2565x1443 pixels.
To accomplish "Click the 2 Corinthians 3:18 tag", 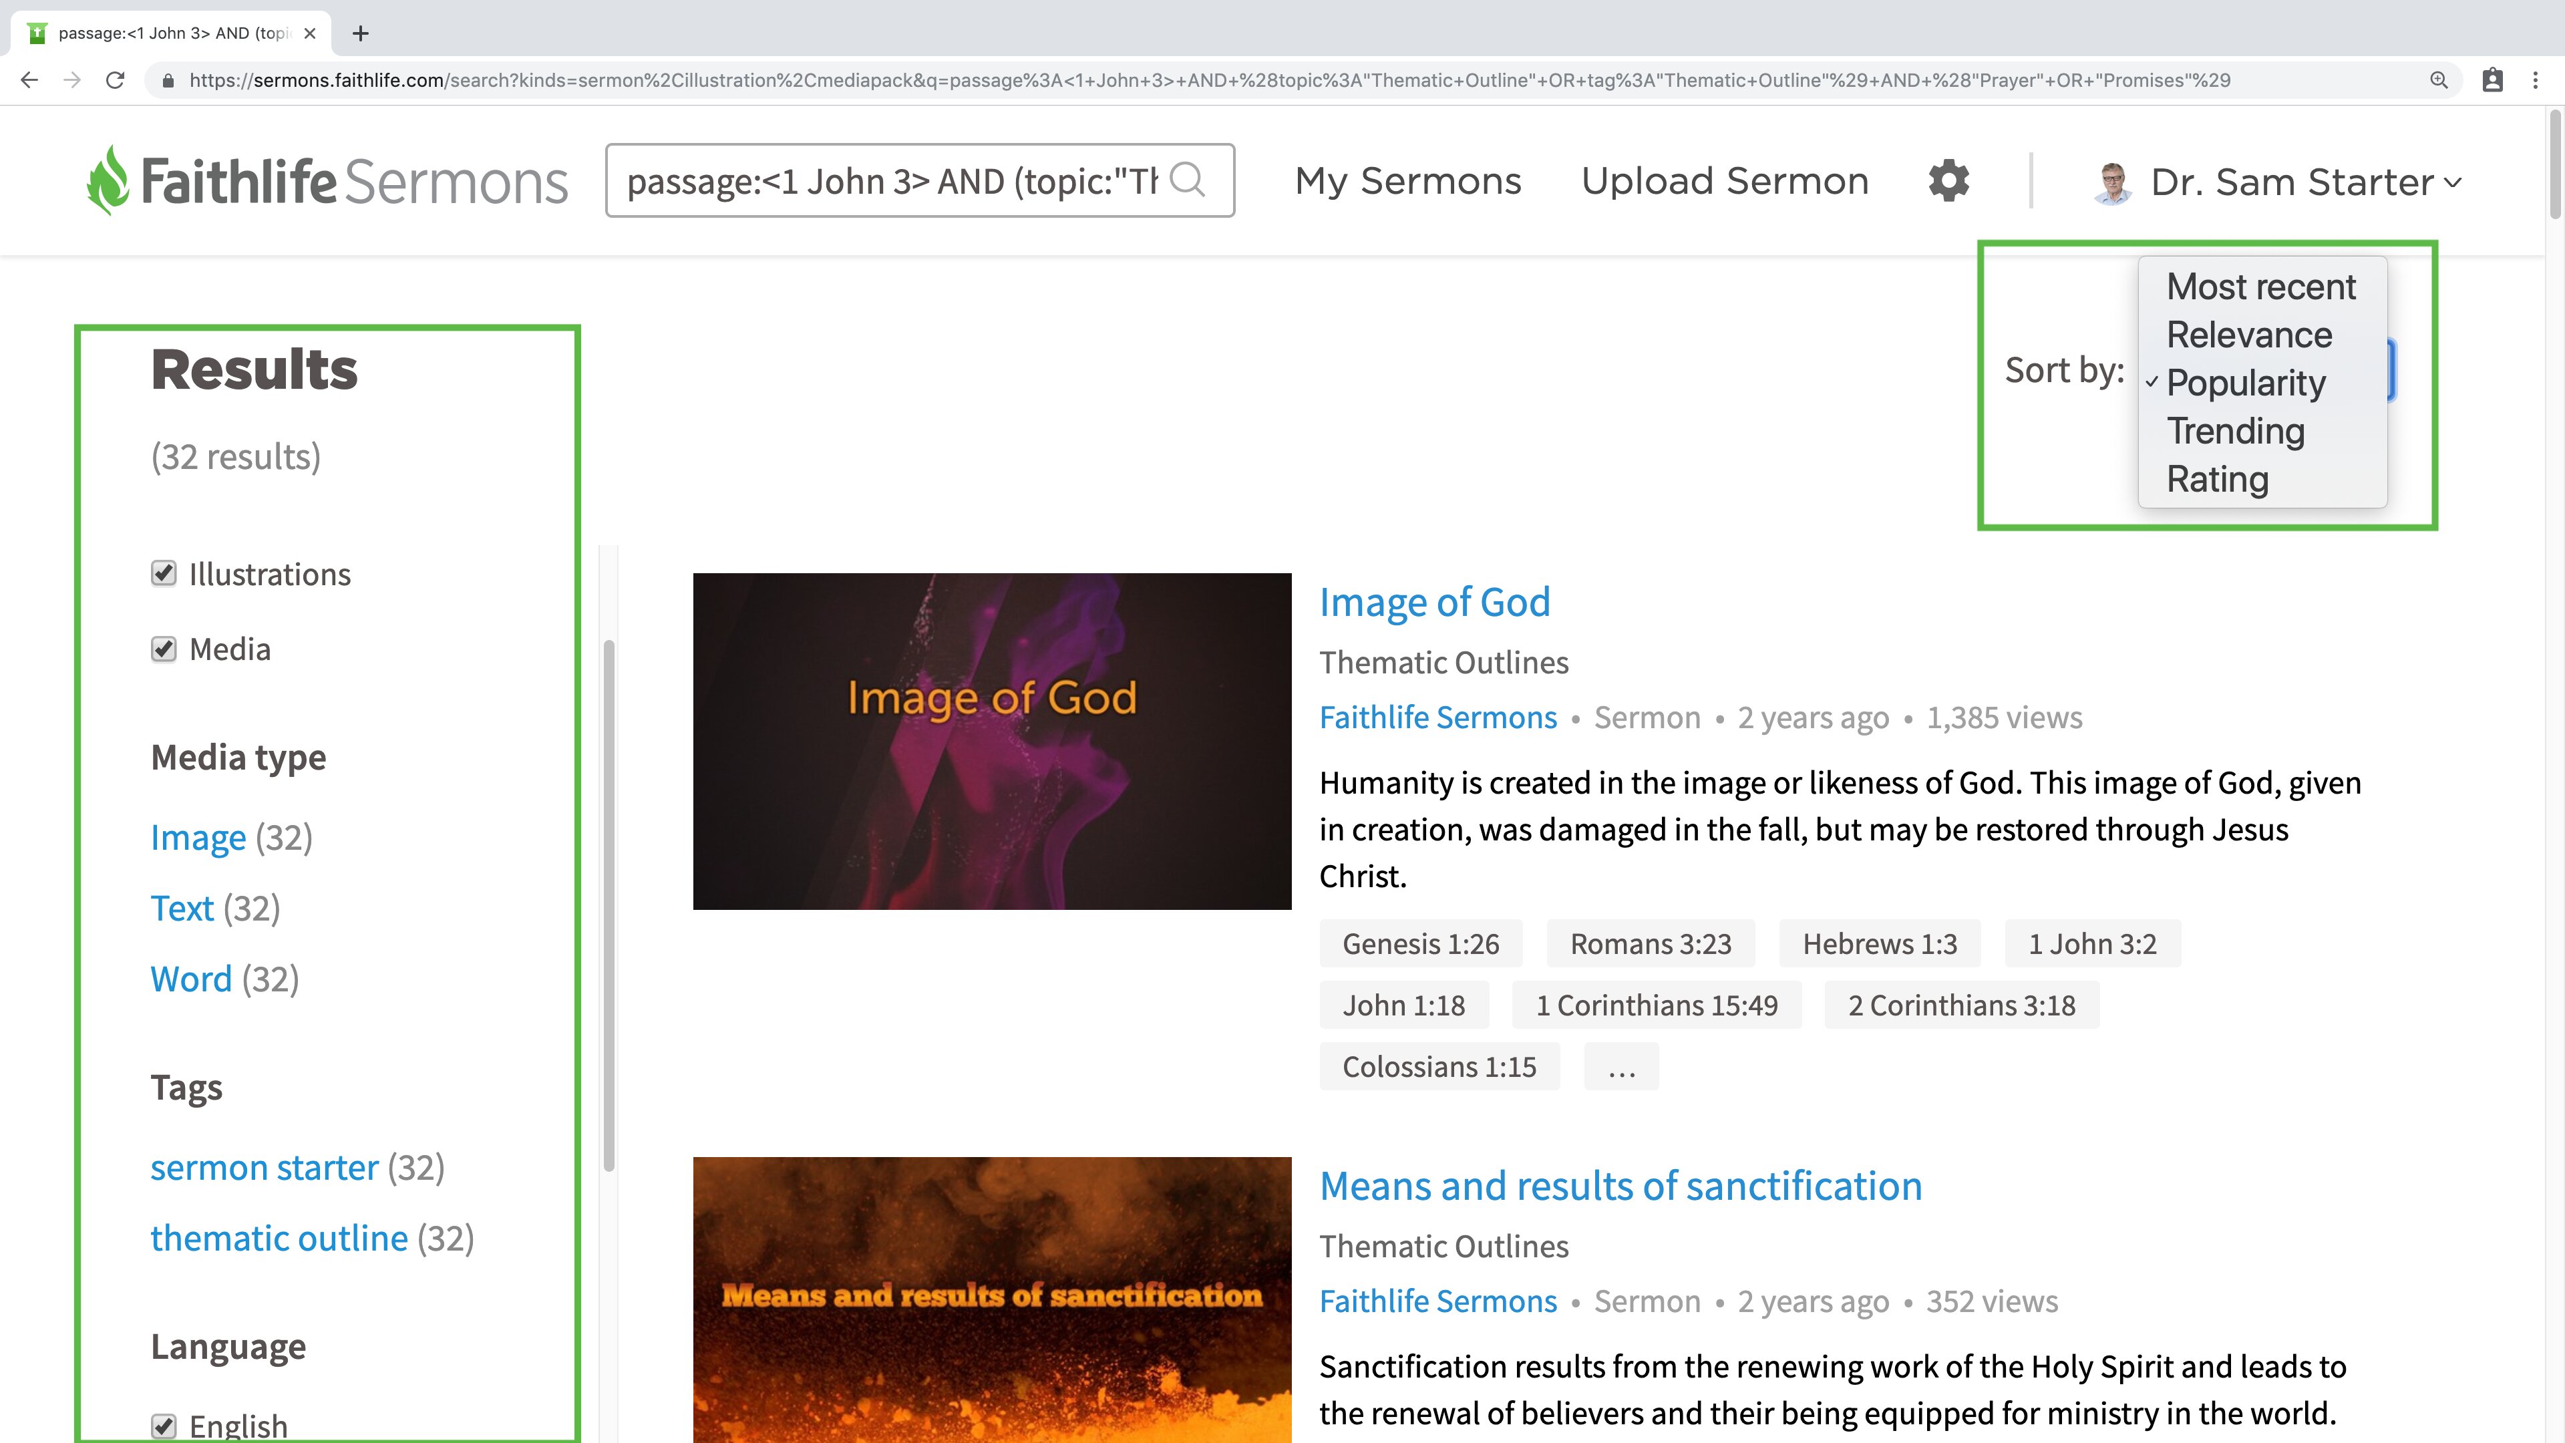I will [1962, 1006].
